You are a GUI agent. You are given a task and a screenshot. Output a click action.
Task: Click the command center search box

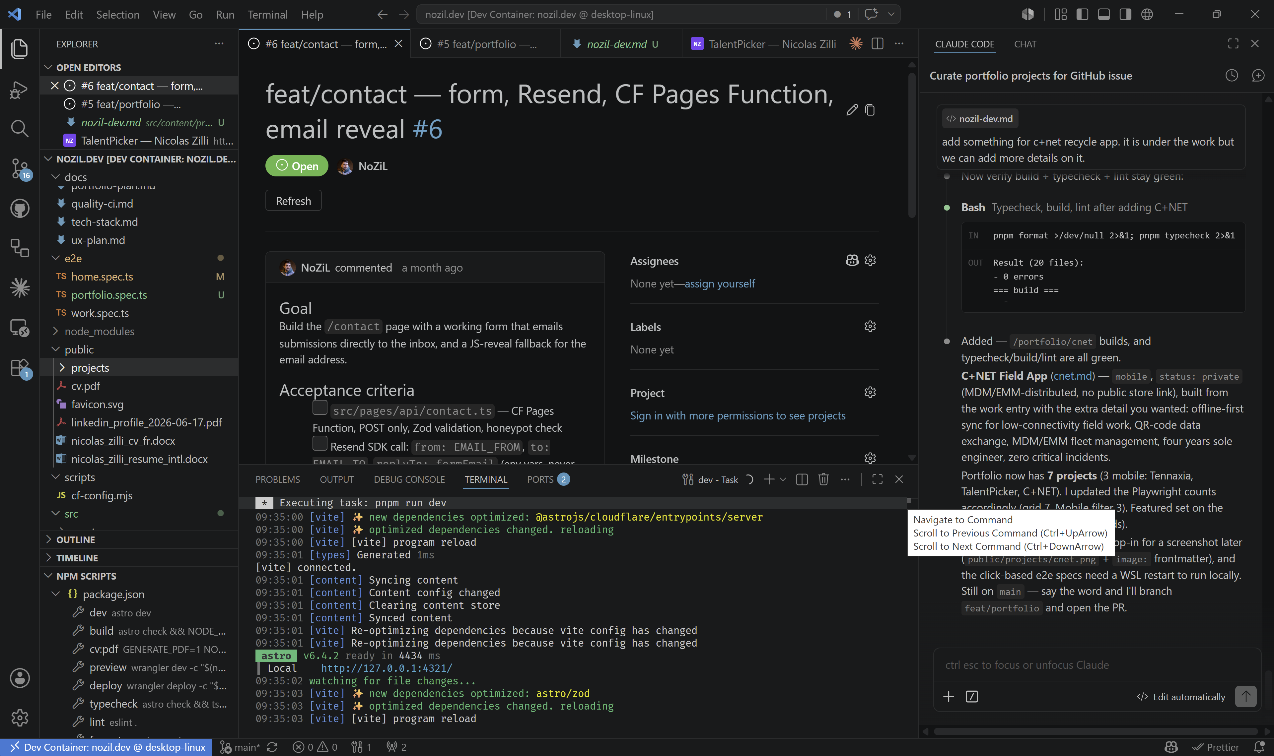621,14
